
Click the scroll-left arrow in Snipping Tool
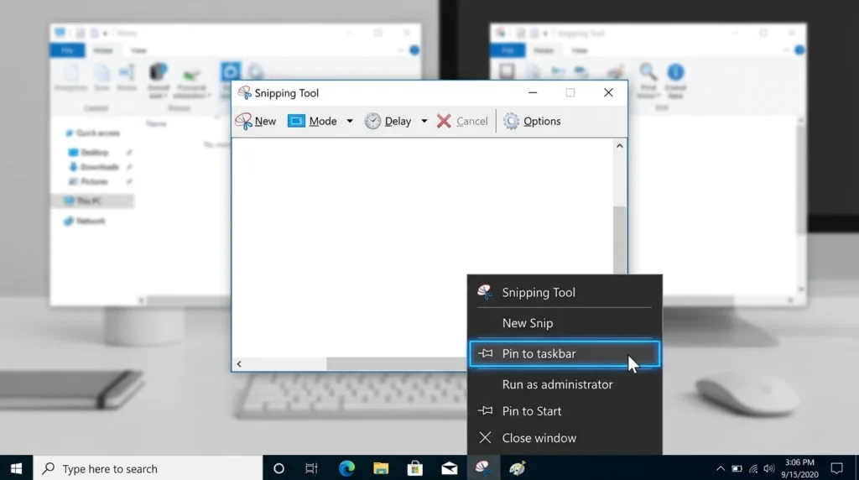[239, 364]
